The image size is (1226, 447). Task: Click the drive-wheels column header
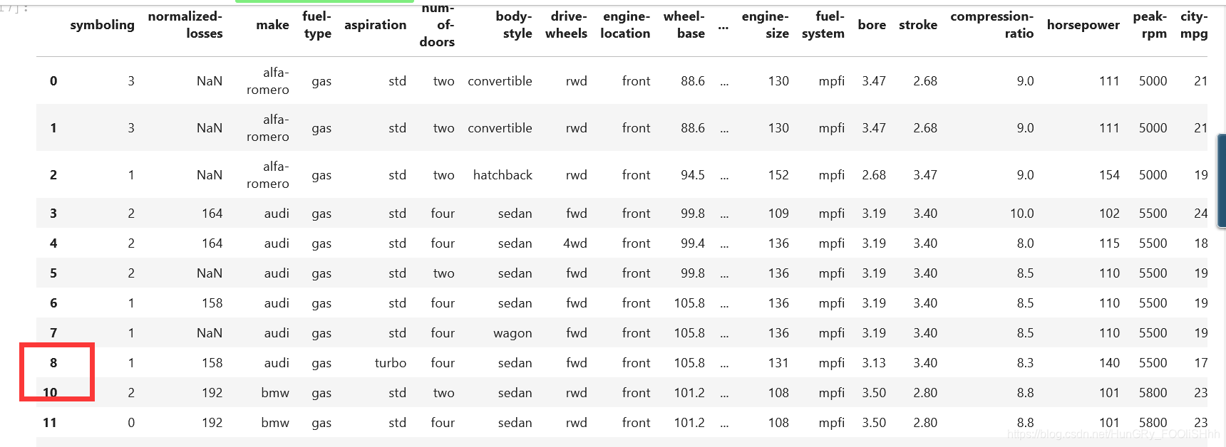pos(566,25)
